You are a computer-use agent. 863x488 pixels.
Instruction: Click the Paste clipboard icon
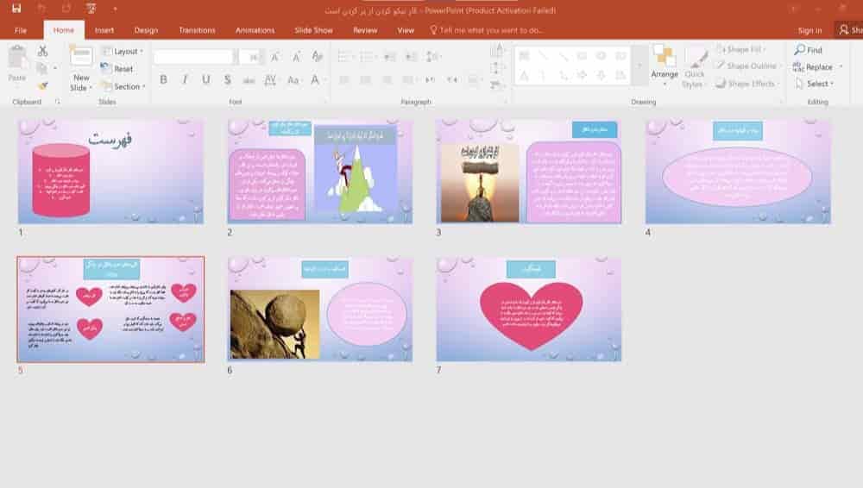pyautogui.click(x=17, y=57)
